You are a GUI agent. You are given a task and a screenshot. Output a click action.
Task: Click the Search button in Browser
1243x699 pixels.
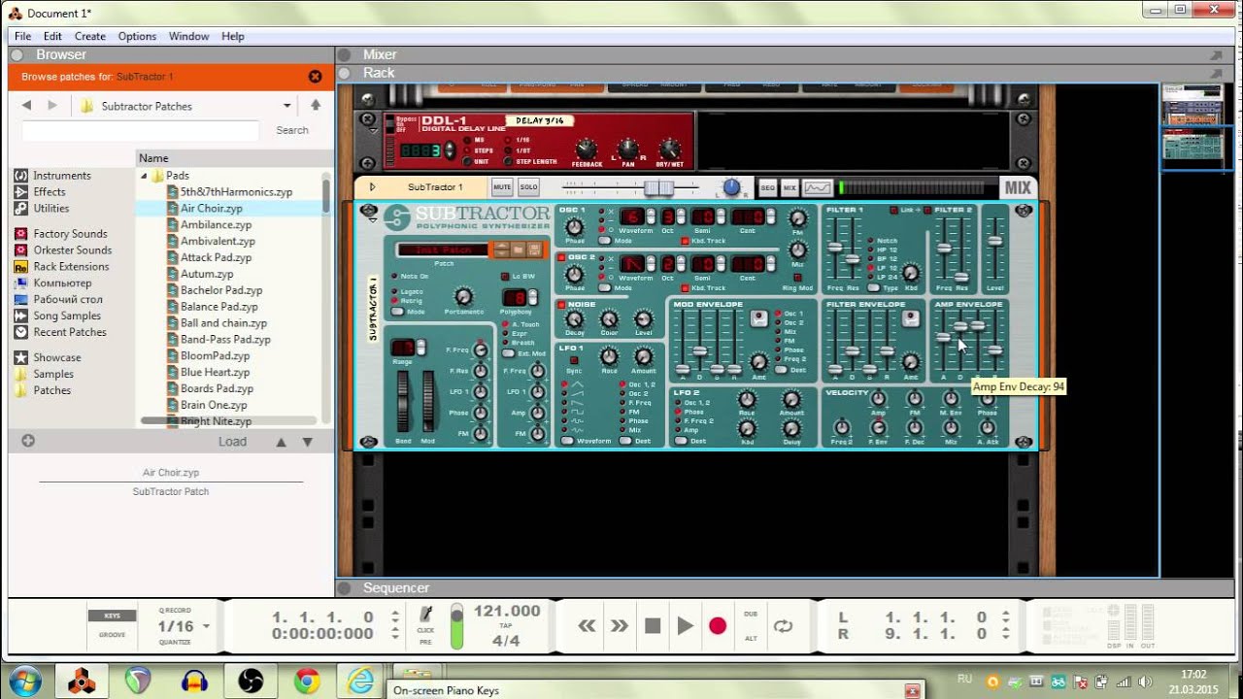click(x=292, y=130)
